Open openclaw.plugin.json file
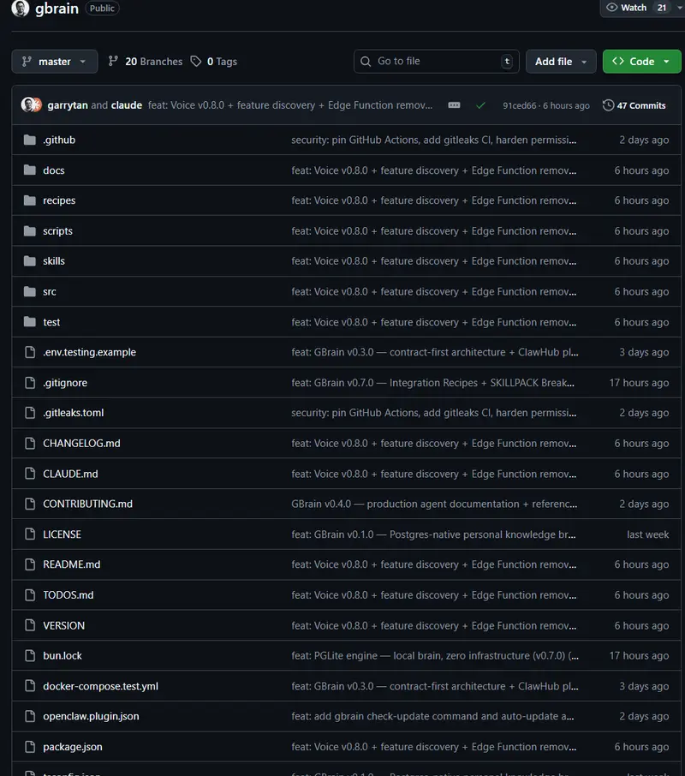The width and height of the screenshot is (685, 776). 91,717
